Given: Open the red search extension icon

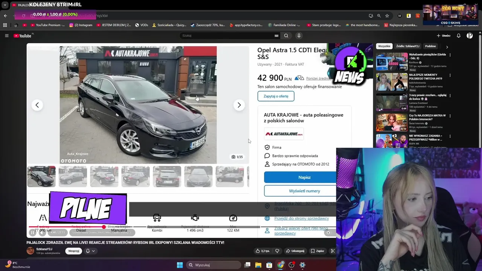Looking at the screenshot, I should coord(418,16).
